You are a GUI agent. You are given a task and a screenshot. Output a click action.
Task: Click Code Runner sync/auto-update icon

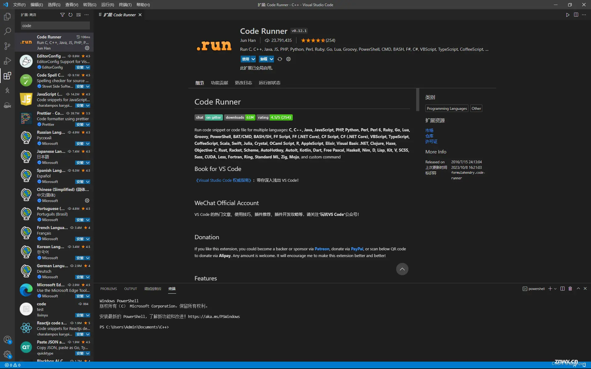[x=279, y=59]
